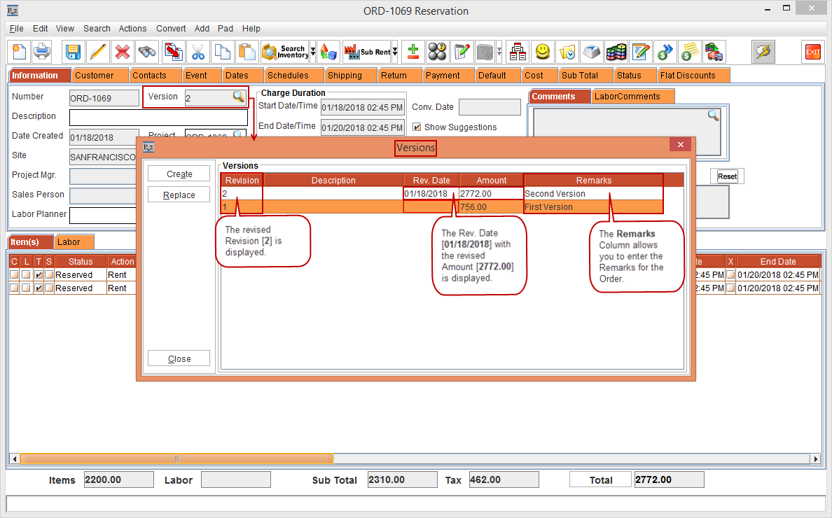The height and width of the screenshot is (518, 832).
Task: Click the Replace button in Versions dialog
Action: point(179,195)
